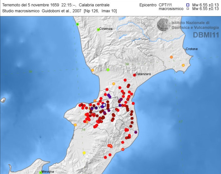Click the green marker at Cosenza
Screen dimensions: 221x174
pyautogui.click(x=98, y=30)
